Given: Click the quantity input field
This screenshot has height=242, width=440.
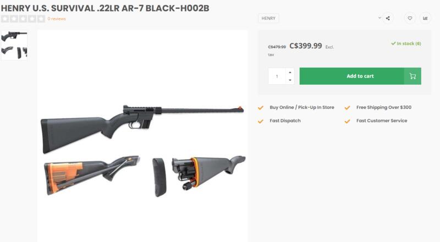Looking at the screenshot, I should pyautogui.click(x=277, y=76).
